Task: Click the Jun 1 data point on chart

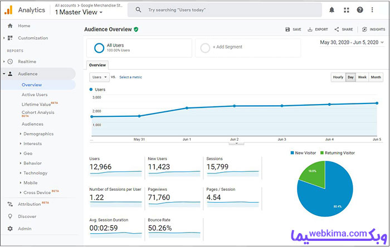Action: (187, 108)
